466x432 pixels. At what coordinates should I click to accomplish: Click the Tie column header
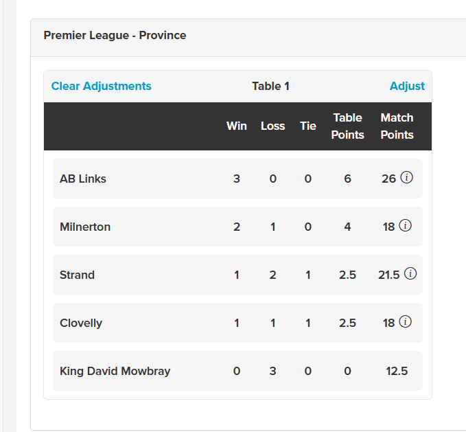(x=308, y=126)
